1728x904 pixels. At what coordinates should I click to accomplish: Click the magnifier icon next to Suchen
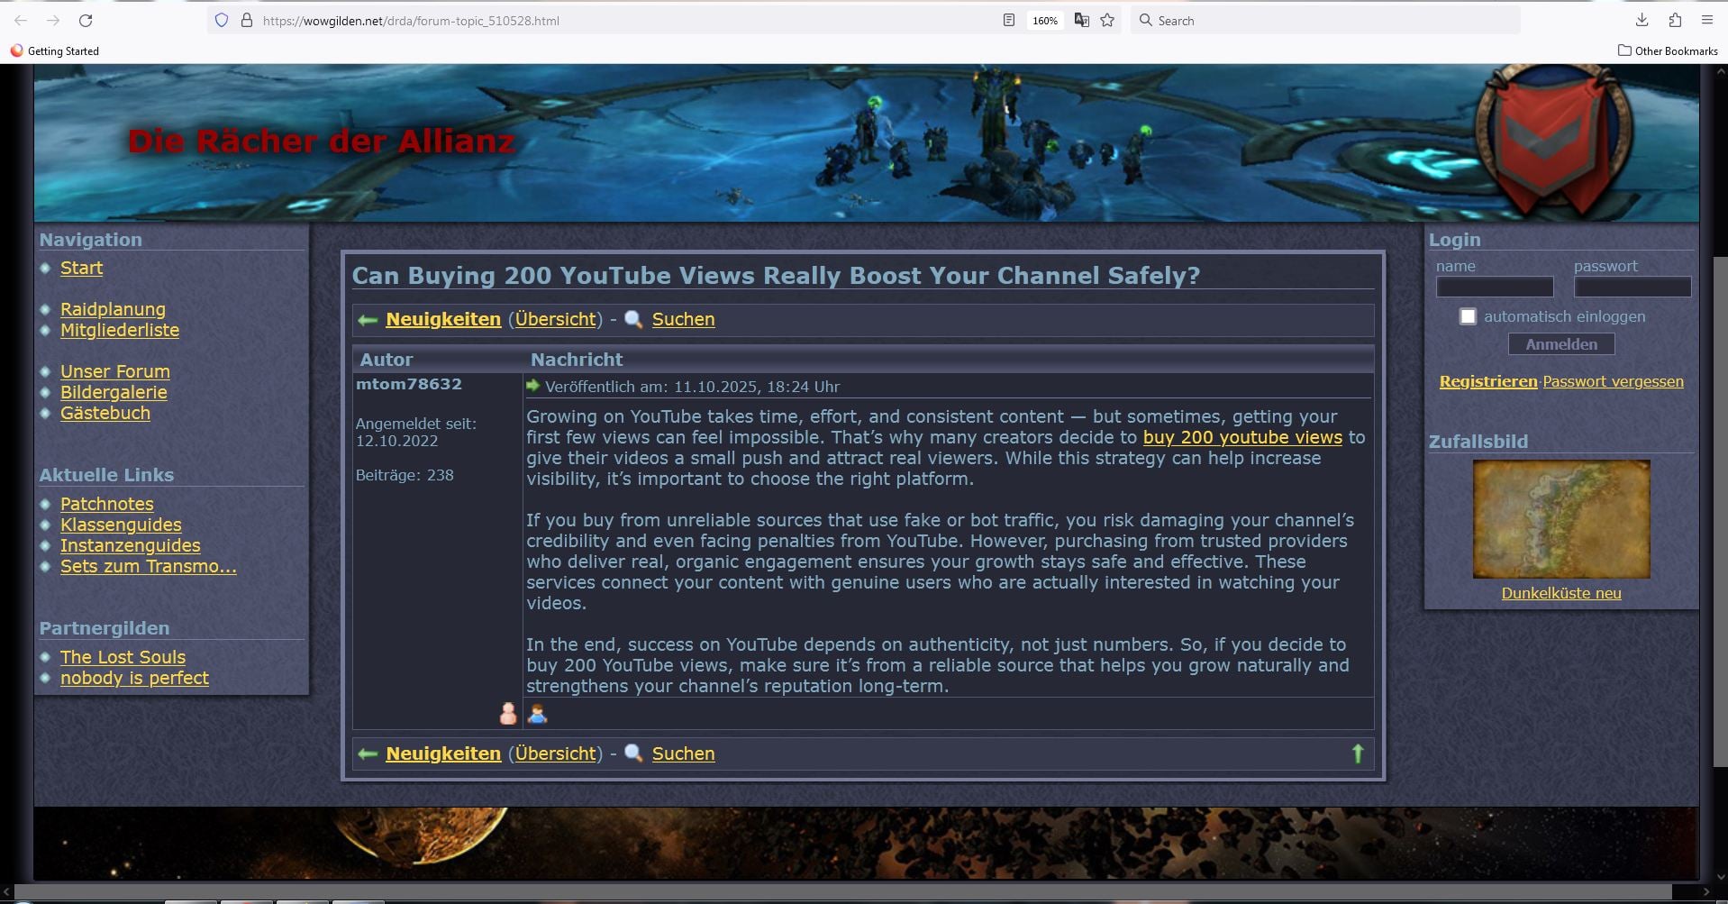tap(633, 319)
